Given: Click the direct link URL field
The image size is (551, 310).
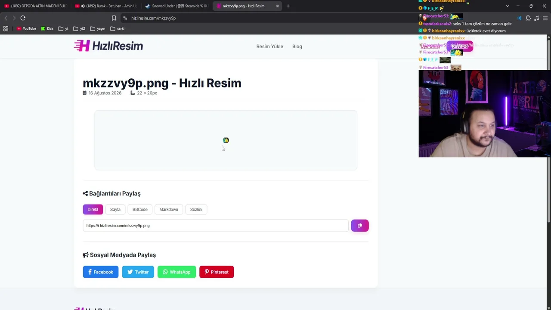Looking at the screenshot, I should point(216,226).
